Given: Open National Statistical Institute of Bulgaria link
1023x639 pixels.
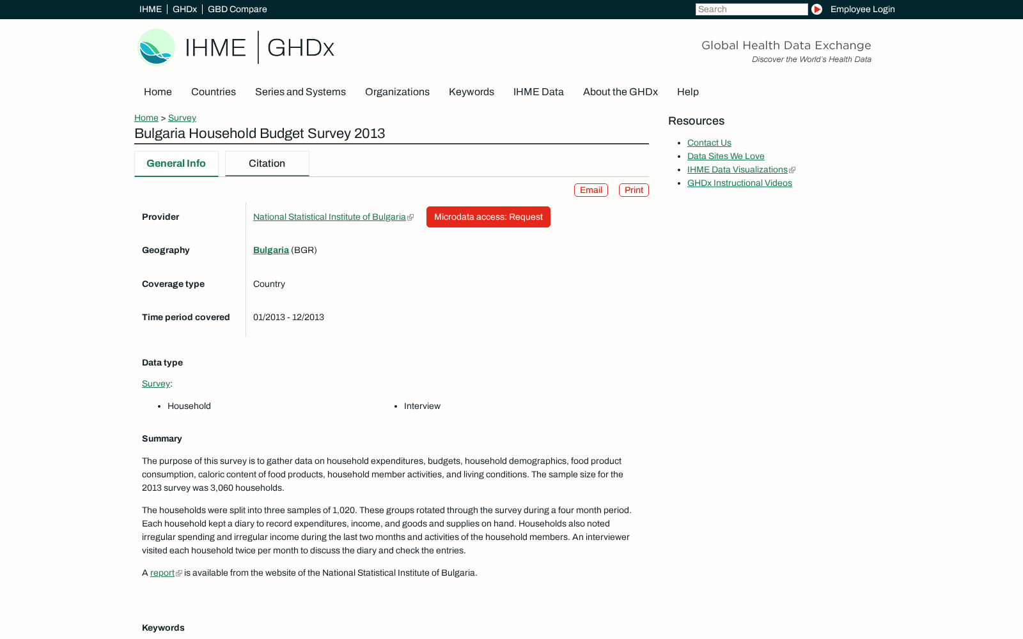Looking at the screenshot, I should [329, 217].
